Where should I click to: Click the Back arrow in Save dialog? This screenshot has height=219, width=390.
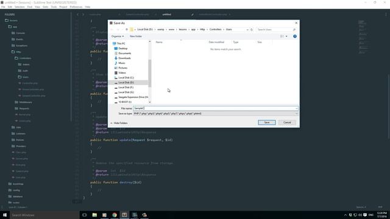tap(112, 30)
